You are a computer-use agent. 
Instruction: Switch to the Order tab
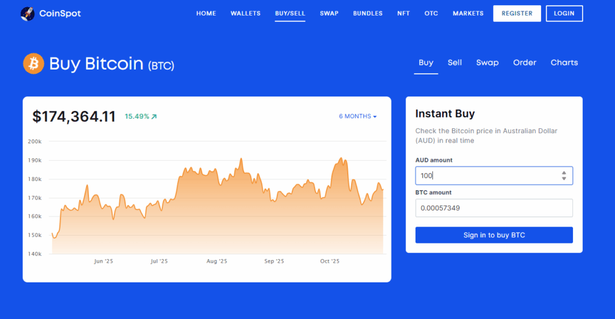coord(524,62)
